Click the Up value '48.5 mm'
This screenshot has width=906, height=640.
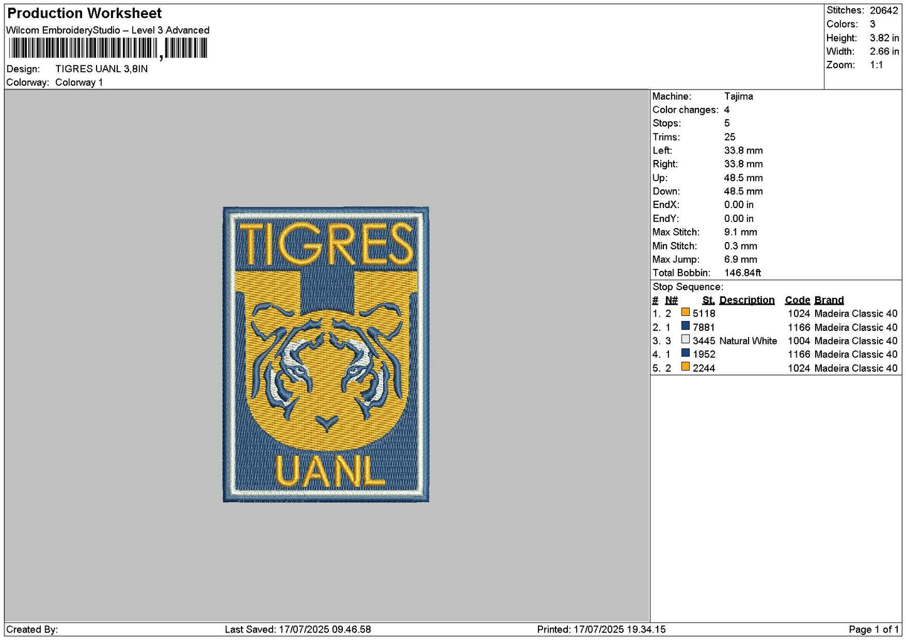point(744,178)
